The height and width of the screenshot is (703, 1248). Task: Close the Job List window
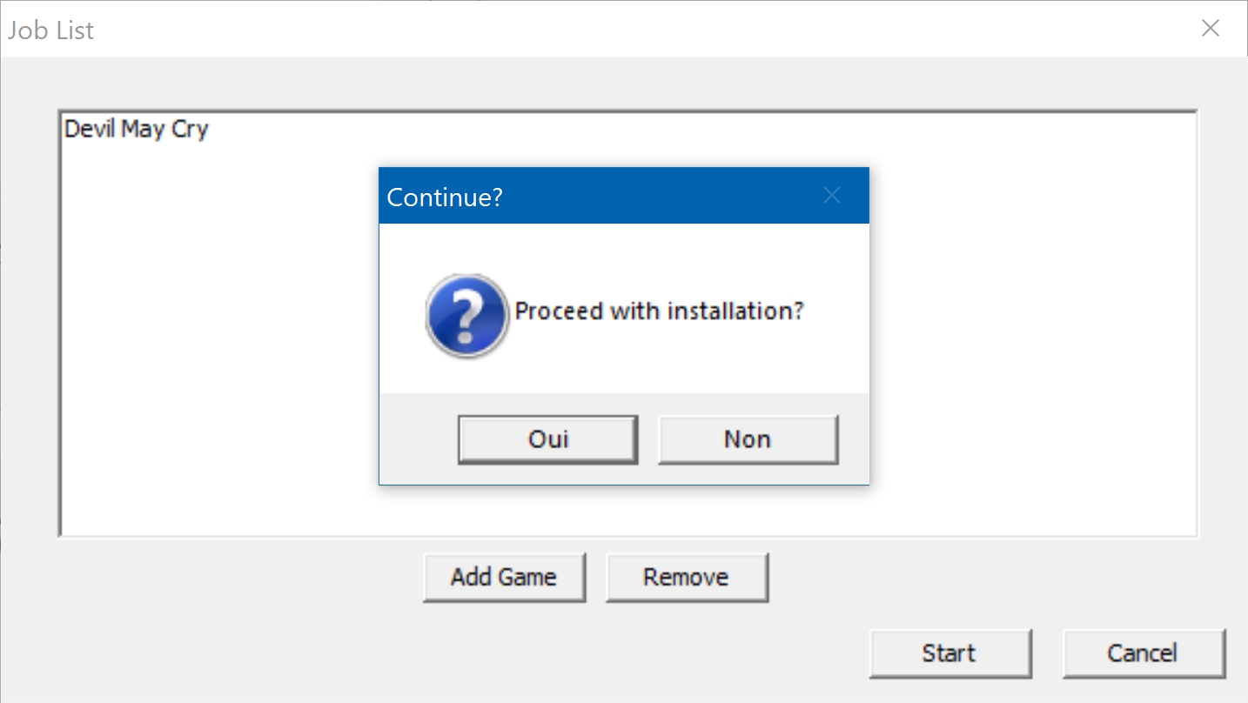click(1211, 29)
